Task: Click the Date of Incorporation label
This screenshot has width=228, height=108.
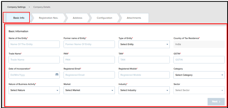Action: tap(20, 69)
